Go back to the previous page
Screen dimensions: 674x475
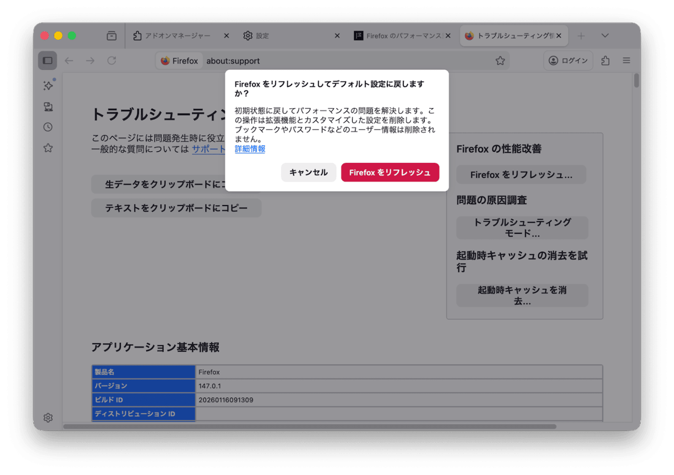[69, 61]
